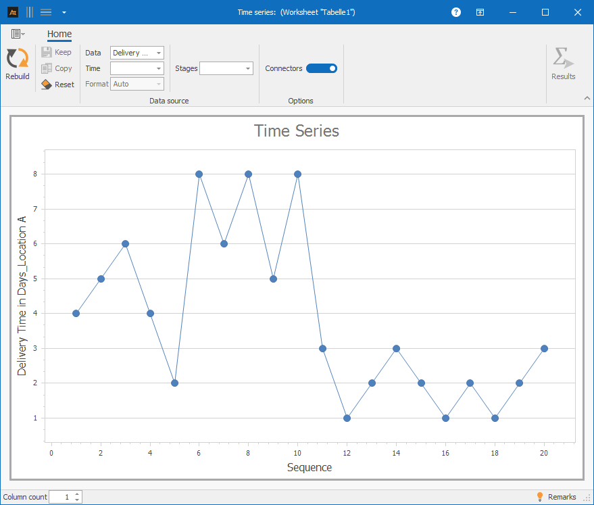Open the Stages dropdown
594x505 pixels.
226,68
